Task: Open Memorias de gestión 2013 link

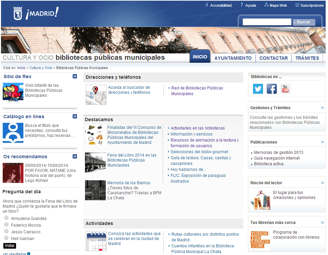Action: coord(278,152)
